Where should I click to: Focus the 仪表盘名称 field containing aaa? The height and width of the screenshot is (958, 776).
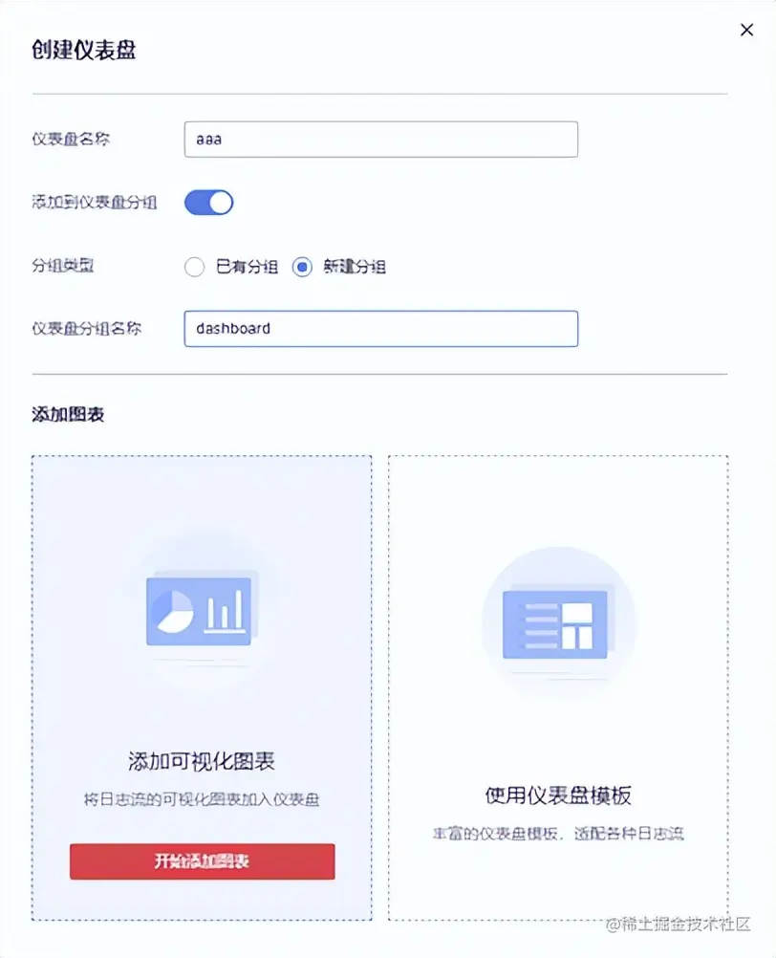coord(381,140)
